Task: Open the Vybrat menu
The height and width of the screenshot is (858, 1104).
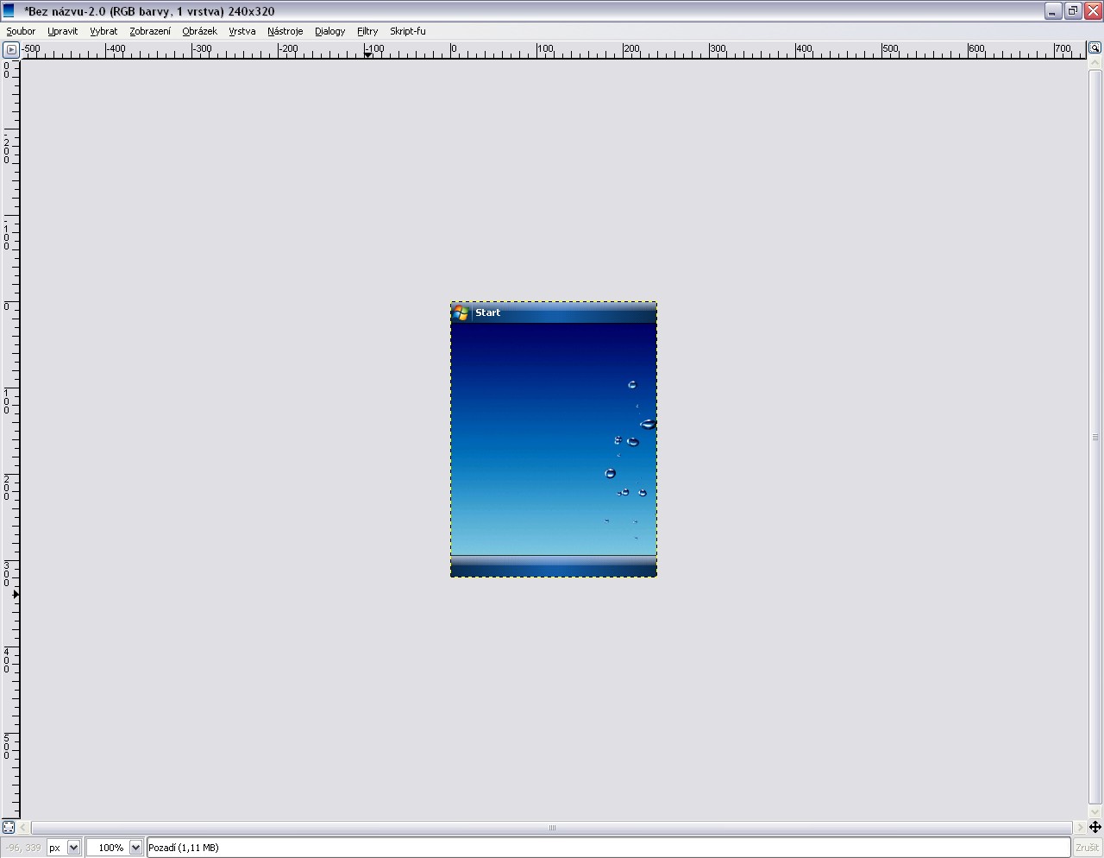Action: point(103,31)
